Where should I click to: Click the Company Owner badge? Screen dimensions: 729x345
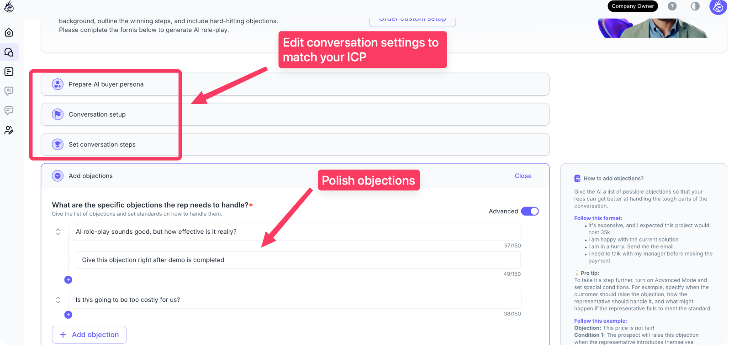(x=633, y=6)
